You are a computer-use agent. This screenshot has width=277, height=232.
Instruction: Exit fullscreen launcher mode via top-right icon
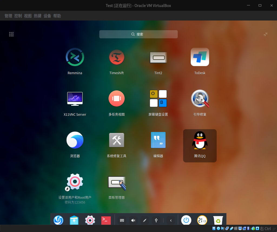tap(266, 34)
